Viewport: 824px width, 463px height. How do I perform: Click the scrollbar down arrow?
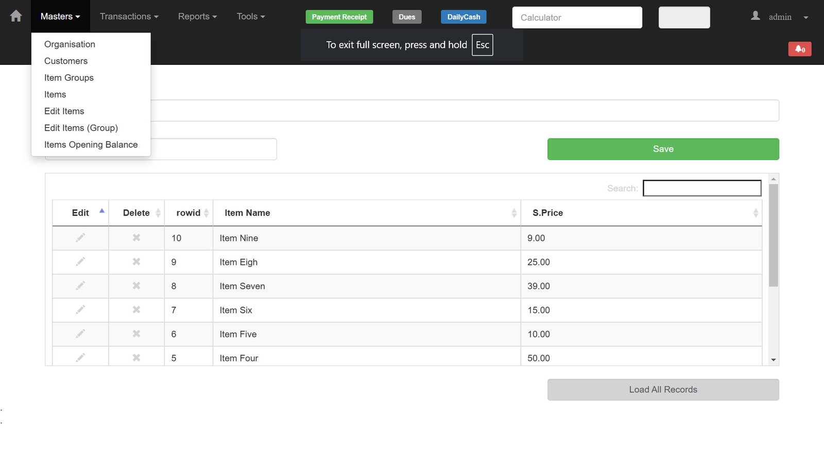[x=773, y=360]
